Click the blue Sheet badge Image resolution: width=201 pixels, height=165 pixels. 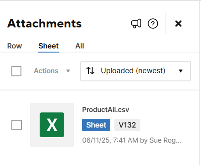tap(96, 125)
